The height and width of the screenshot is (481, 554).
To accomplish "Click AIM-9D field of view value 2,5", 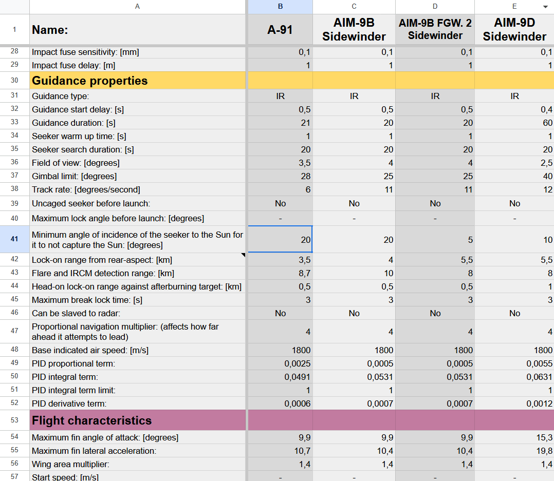I will pos(514,163).
